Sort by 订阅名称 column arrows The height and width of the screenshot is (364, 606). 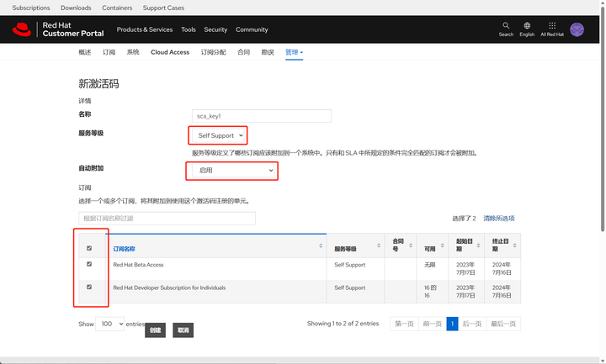click(321, 245)
